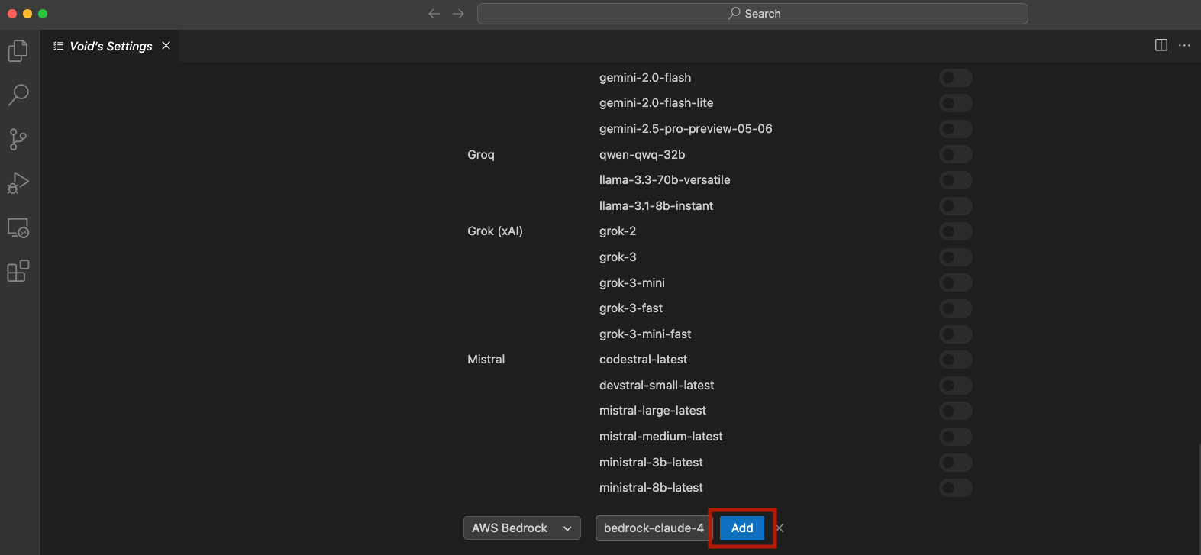Enable the codestral-latest toggle
Screen dimensions: 1201x555
point(955,360)
